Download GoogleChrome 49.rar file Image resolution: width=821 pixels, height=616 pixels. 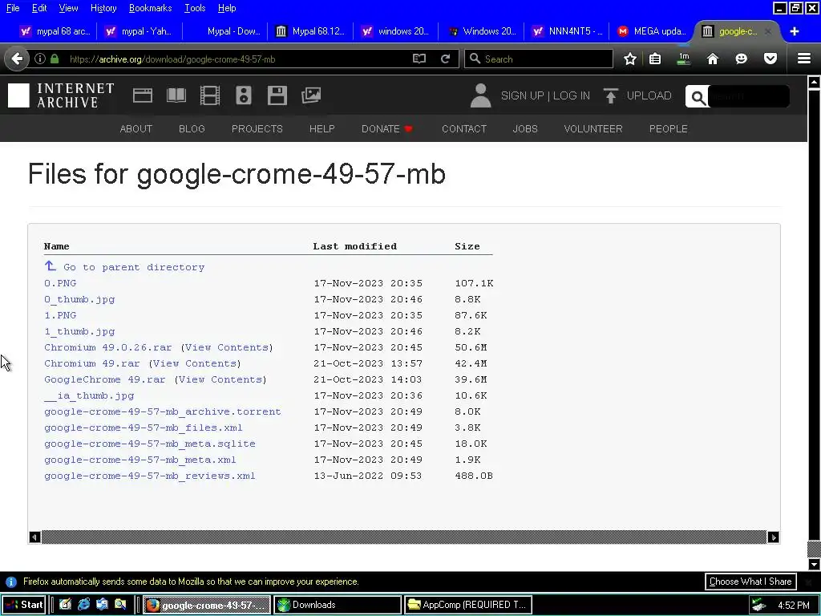point(105,379)
